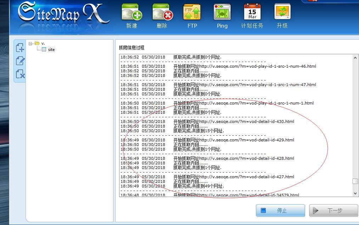Image resolution: width=359 pixels, height=225 pixels.
Task: Click the 共抓到15个网址 result line
Action: pos(172,131)
